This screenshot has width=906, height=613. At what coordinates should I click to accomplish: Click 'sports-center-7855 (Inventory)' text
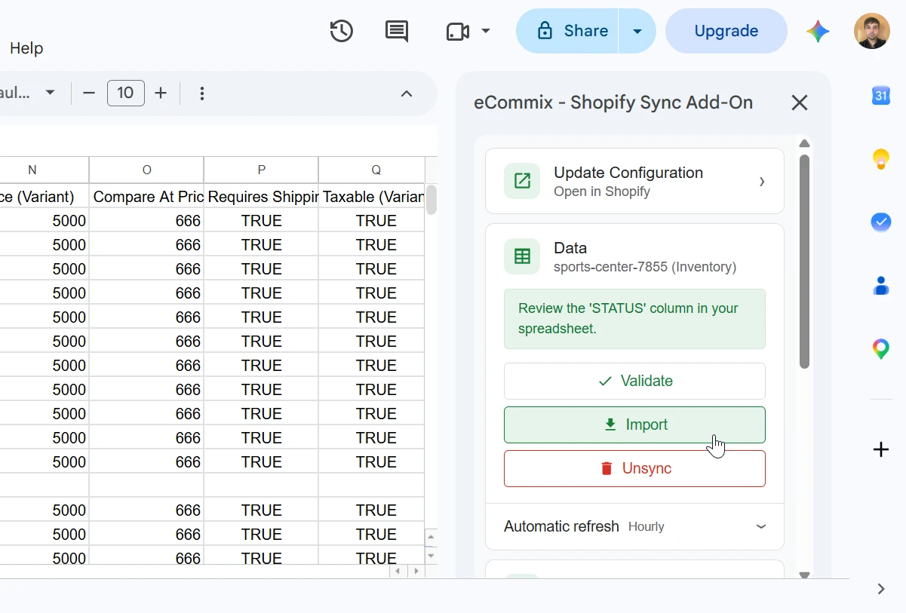[x=645, y=267]
